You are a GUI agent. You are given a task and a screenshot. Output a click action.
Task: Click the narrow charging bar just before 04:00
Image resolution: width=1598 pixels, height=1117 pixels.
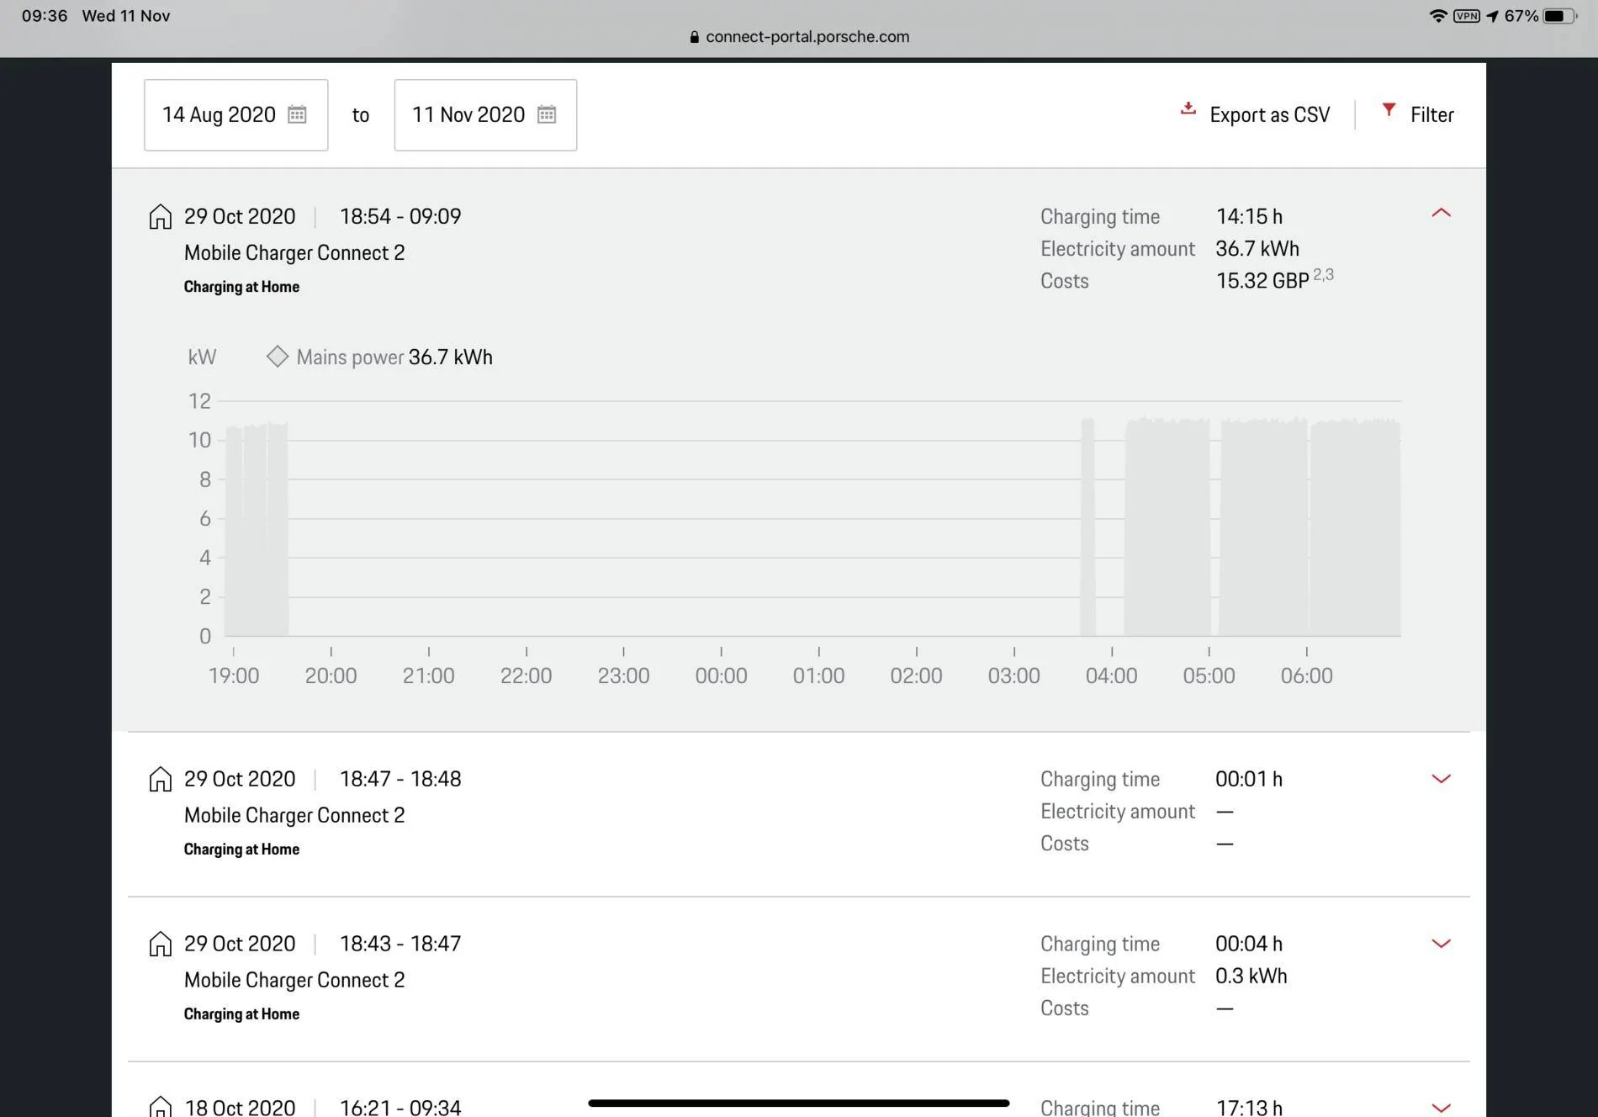click(x=1087, y=527)
